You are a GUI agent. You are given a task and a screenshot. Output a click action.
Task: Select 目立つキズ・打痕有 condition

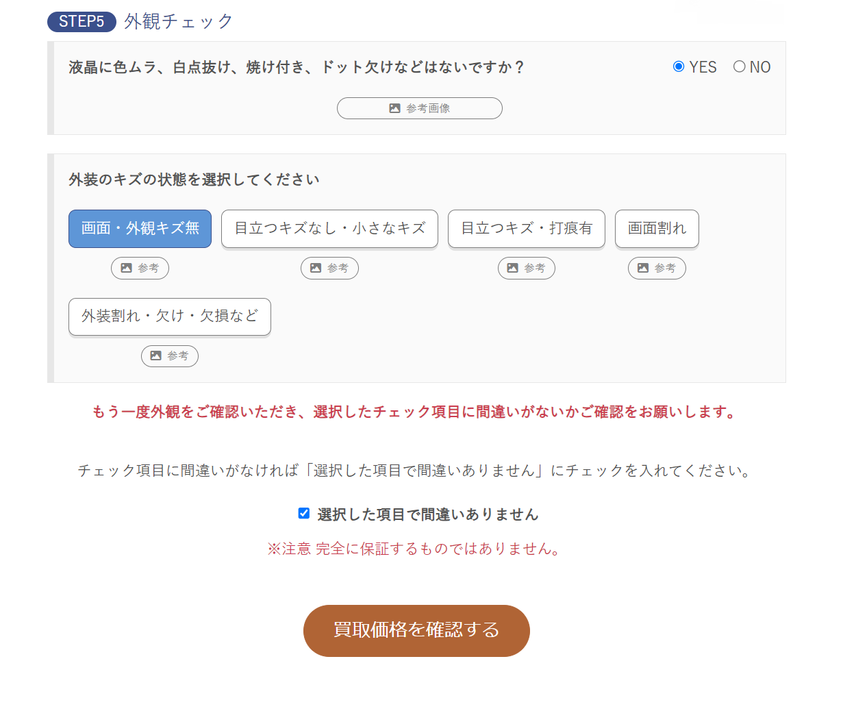(526, 229)
